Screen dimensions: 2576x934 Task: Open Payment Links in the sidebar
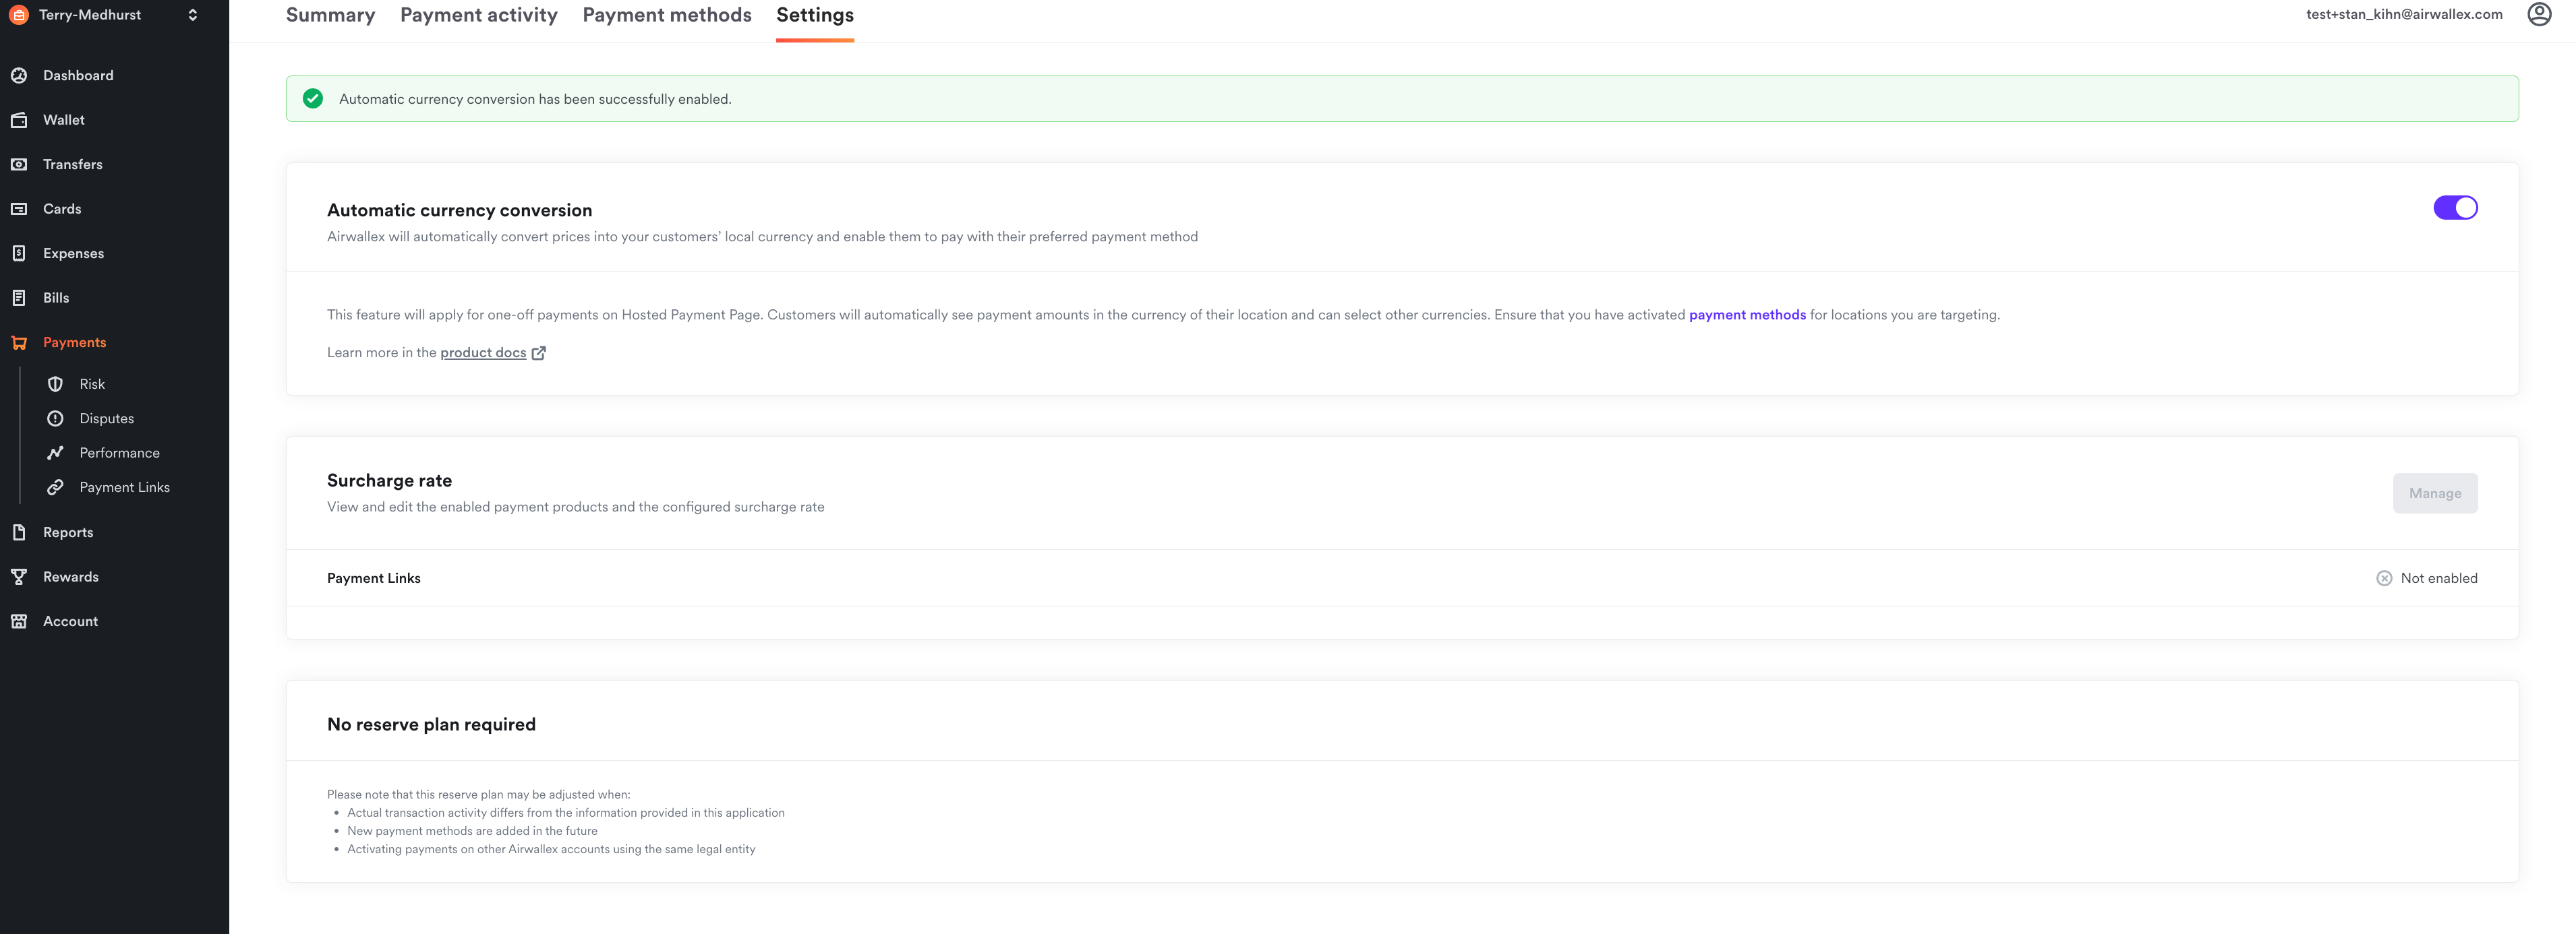(x=124, y=487)
